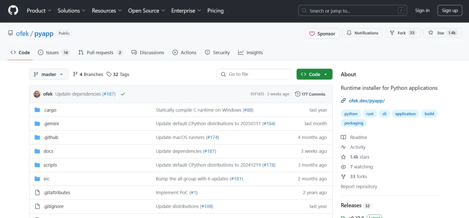
Task: Open the Releases 32 heading link
Action: click(x=356, y=205)
